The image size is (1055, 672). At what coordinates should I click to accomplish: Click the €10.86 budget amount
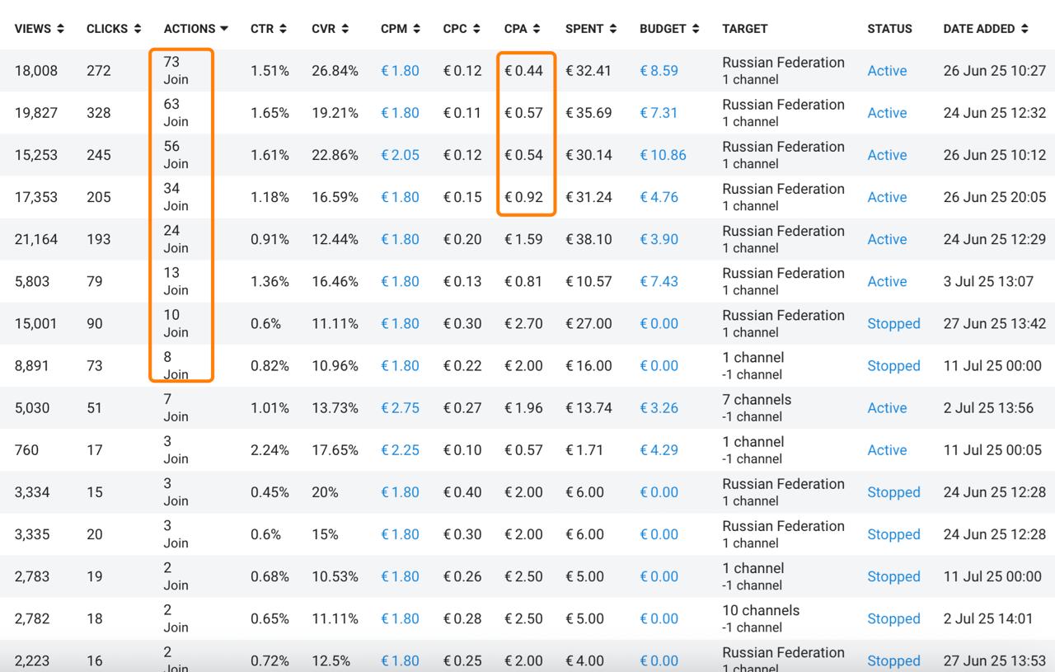coord(663,155)
